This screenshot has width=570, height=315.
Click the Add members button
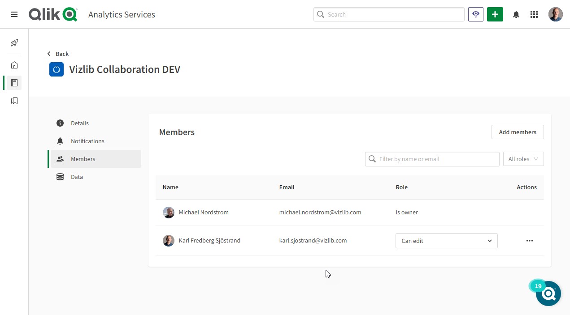(518, 132)
